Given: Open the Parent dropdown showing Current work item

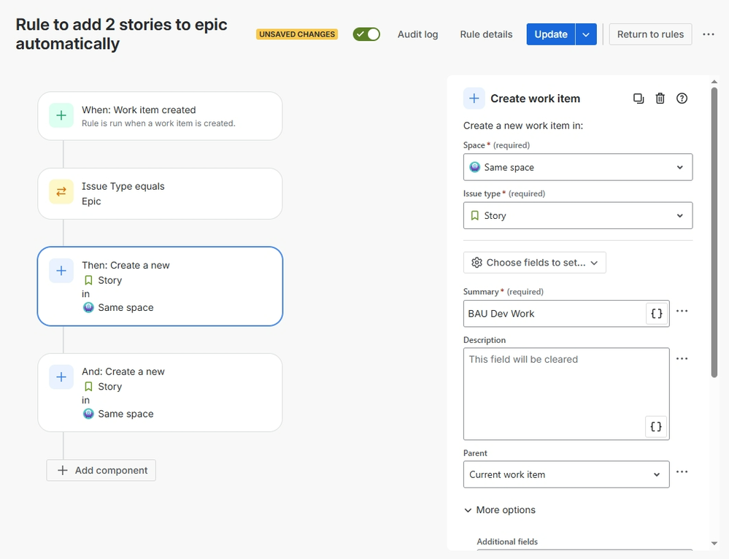Looking at the screenshot, I should click(566, 474).
